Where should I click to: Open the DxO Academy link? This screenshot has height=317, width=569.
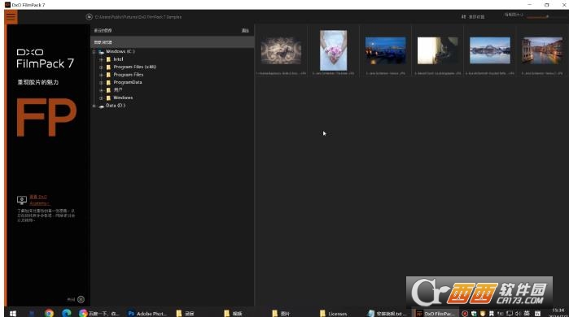[x=39, y=200]
